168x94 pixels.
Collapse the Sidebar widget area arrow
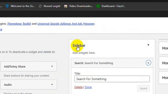click(148, 45)
